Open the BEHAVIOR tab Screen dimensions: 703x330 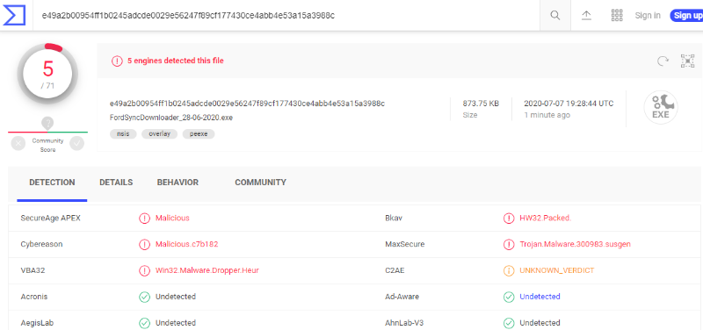178,183
